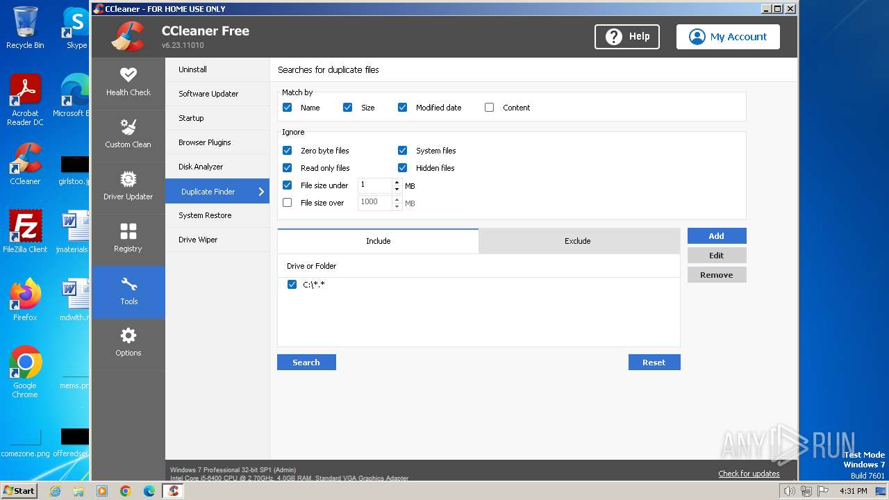This screenshot has width=889, height=500.
Task: Click File size under input field
Action: (375, 185)
